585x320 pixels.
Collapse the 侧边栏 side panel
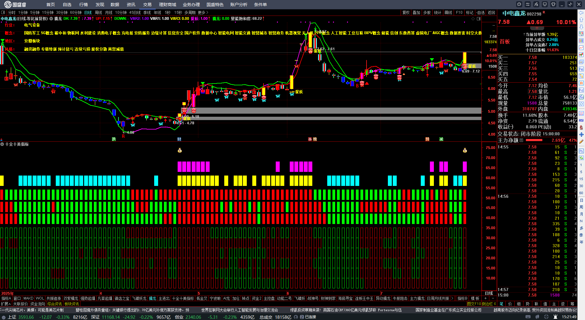pyautogui.click(x=489, y=304)
